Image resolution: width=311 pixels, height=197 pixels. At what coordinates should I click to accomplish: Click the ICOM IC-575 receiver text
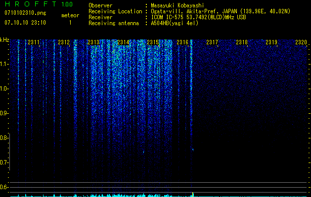tap(198, 17)
